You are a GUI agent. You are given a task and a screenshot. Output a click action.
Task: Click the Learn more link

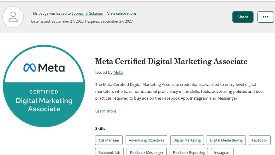(106, 111)
